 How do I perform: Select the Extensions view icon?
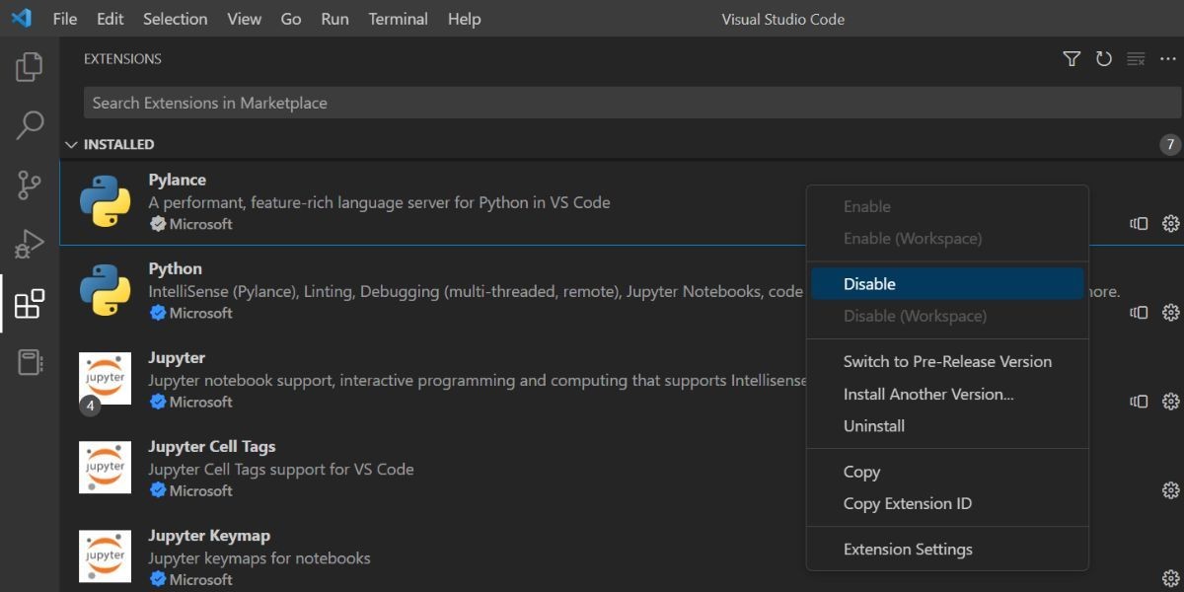(30, 303)
